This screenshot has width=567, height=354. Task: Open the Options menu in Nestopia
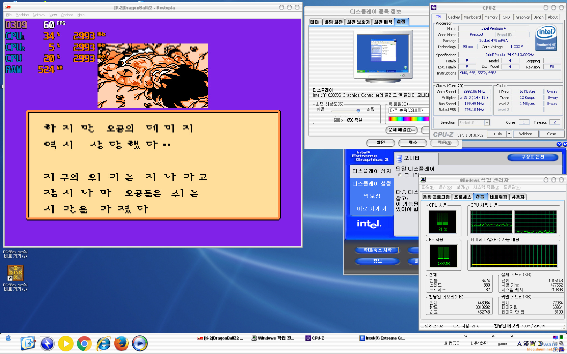[x=67, y=15]
